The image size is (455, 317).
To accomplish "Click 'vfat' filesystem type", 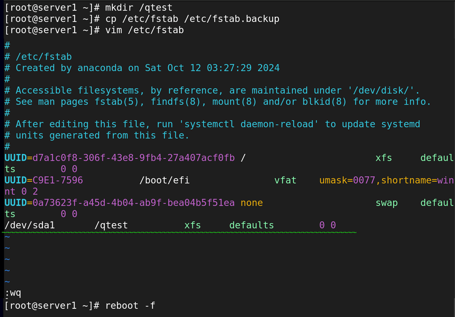I will [285, 181].
